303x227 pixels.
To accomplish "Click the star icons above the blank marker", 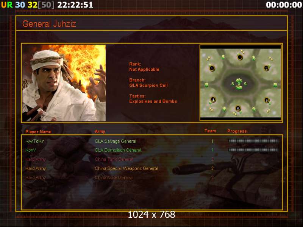I will pos(242,52).
